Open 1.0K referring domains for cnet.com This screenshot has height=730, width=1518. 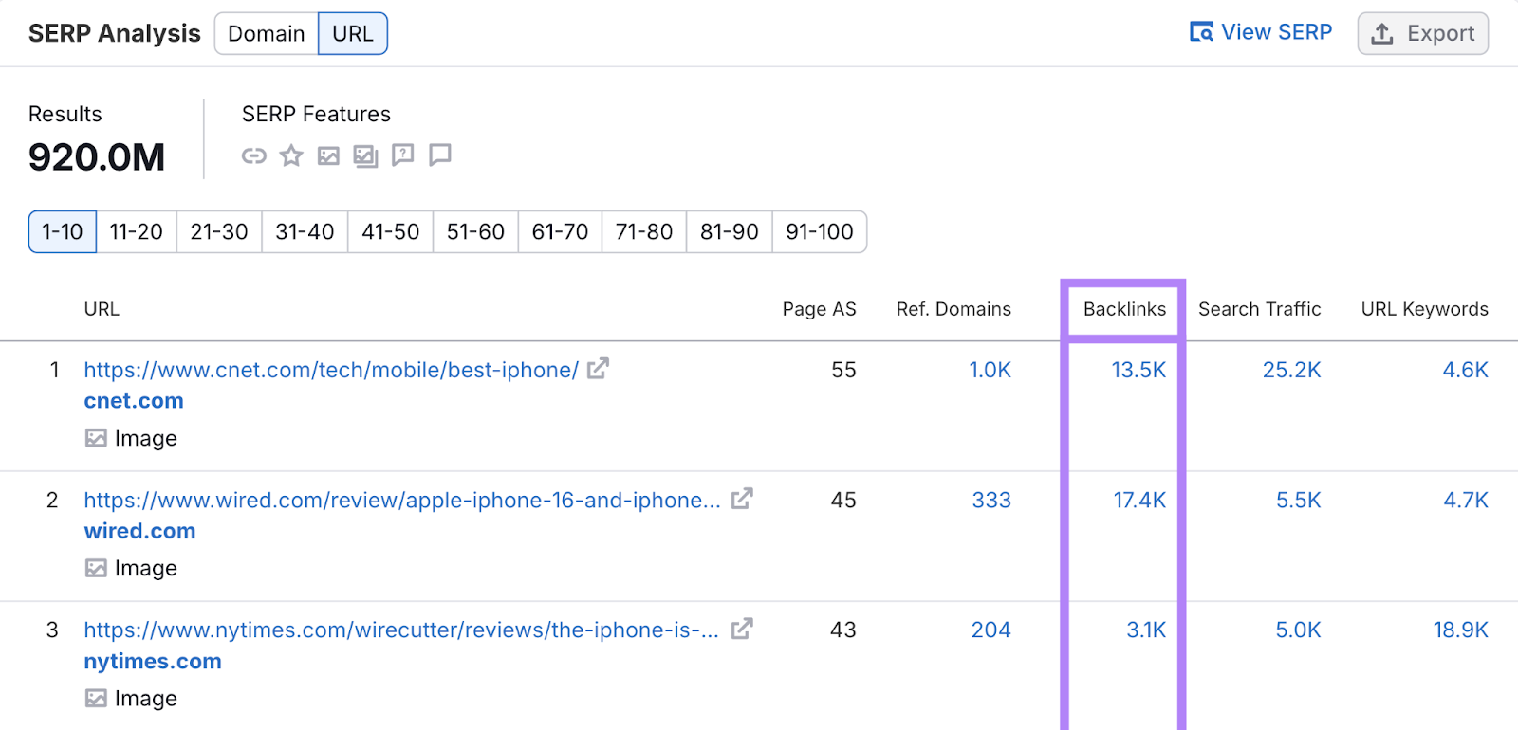[x=990, y=370]
